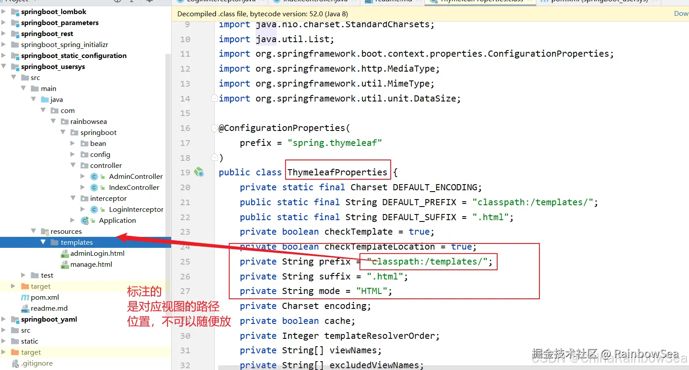Viewport: 689px width, 370px height.
Task: Click the Application Spring Boot class icon
Action: pyautogui.click(x=85, y=221)
